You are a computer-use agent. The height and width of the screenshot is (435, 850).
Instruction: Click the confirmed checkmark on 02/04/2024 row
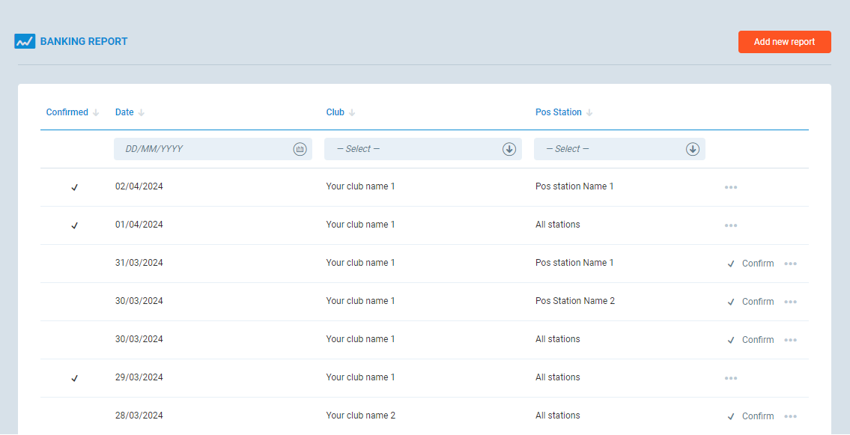pos(74,187)
